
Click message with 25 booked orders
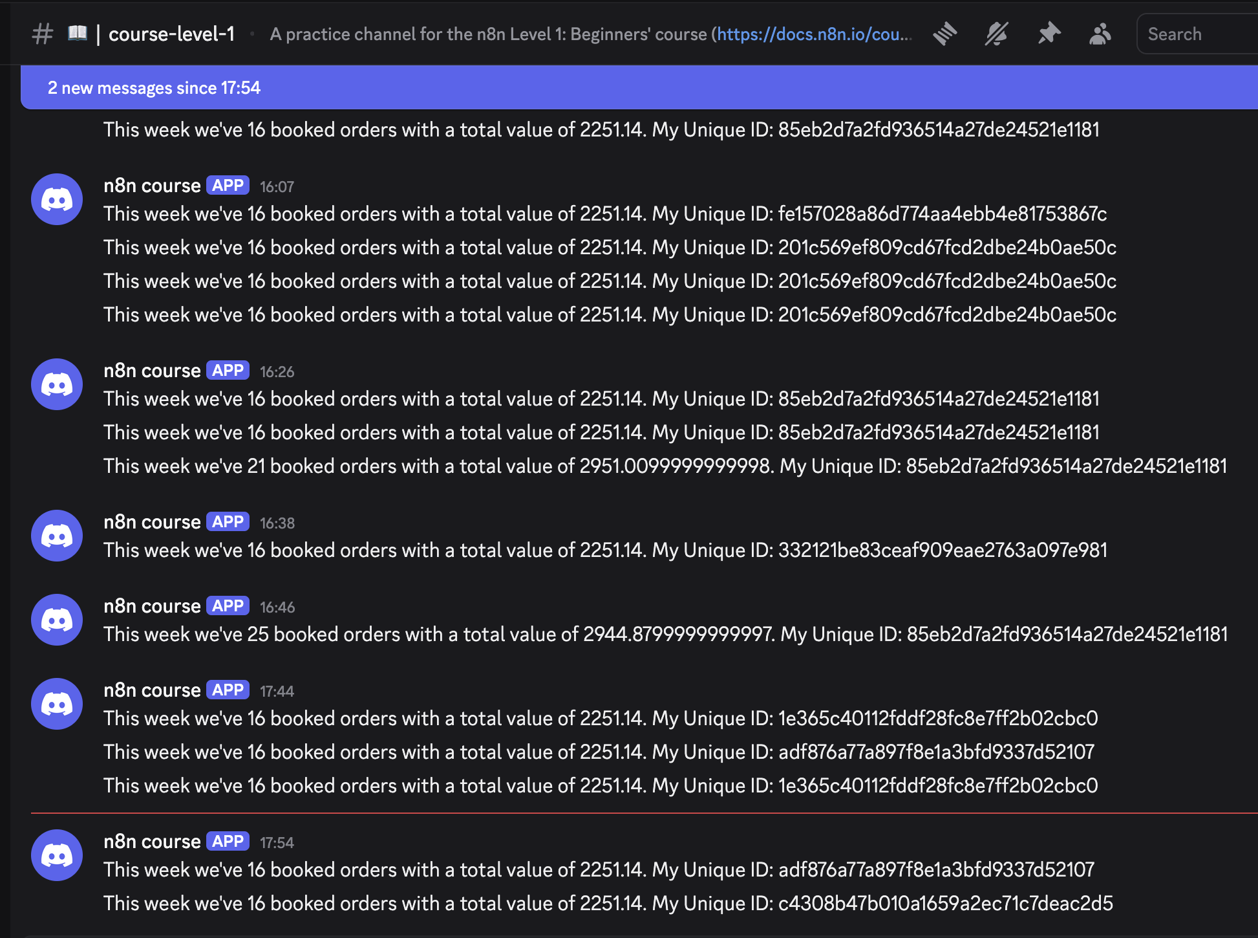point(665,635)
